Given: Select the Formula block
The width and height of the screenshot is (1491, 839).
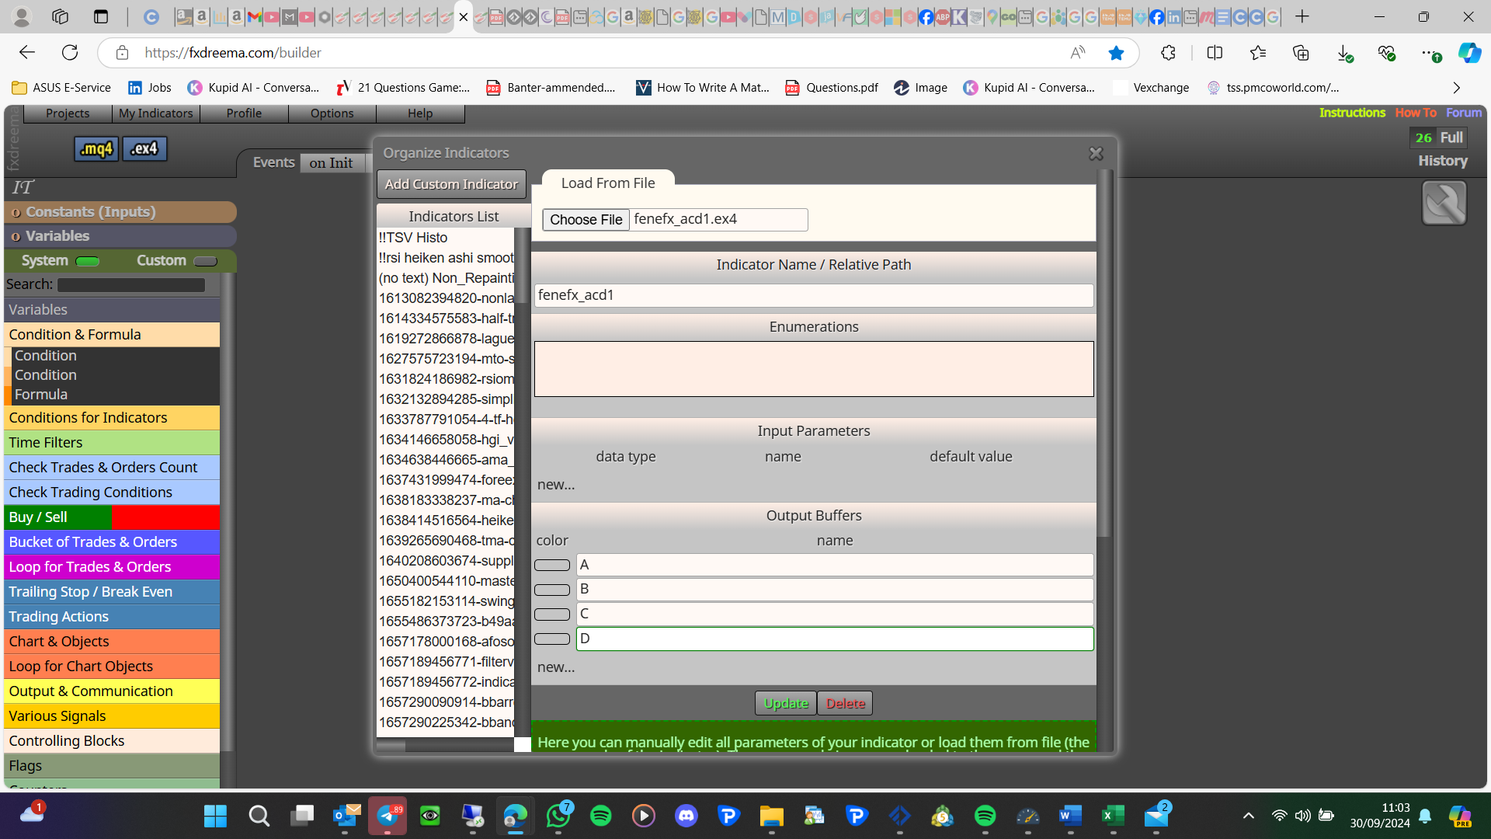Looking at the screenshot, I should tap(41, 395).
